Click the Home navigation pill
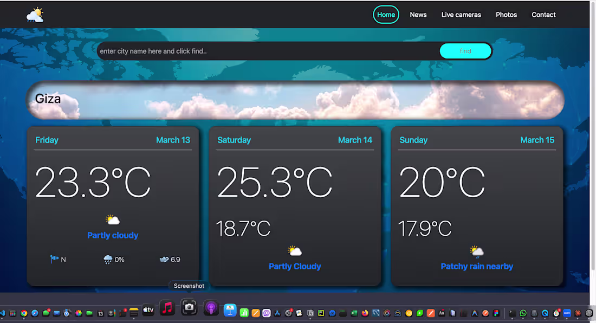 [x=386, y=15]
